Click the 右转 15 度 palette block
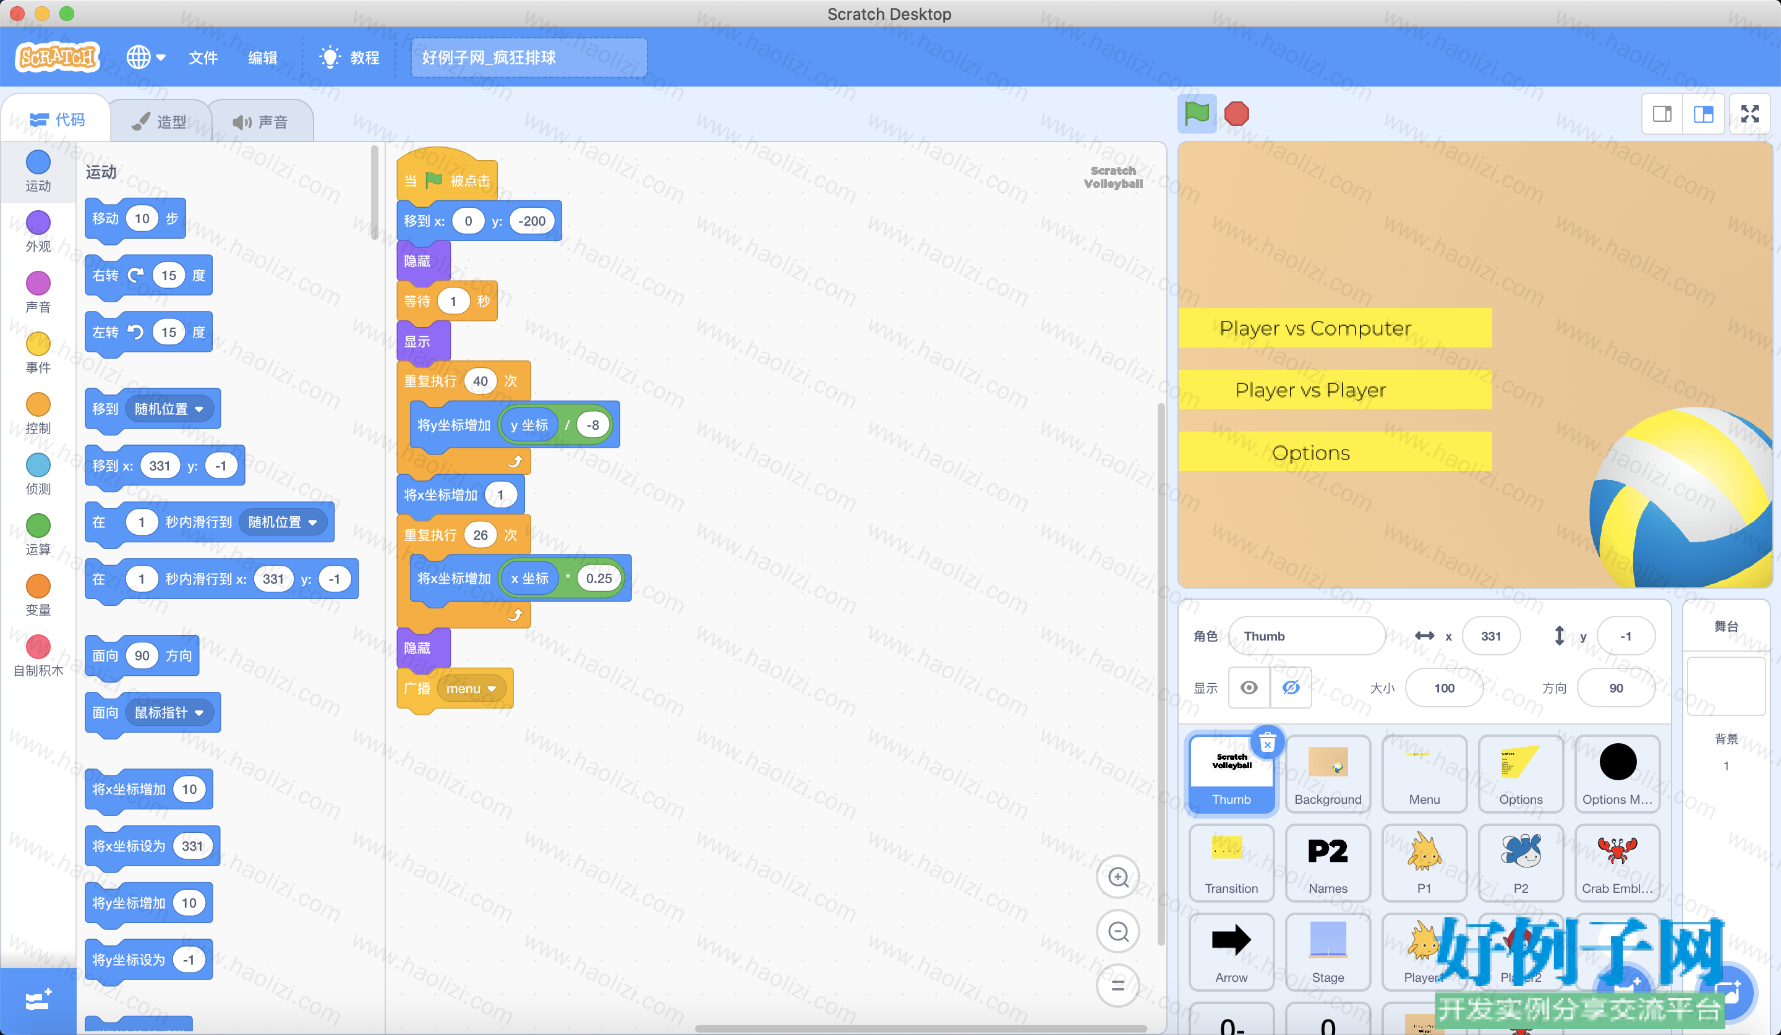This screenshot has height=1035, width=1781. coord(149,276)
